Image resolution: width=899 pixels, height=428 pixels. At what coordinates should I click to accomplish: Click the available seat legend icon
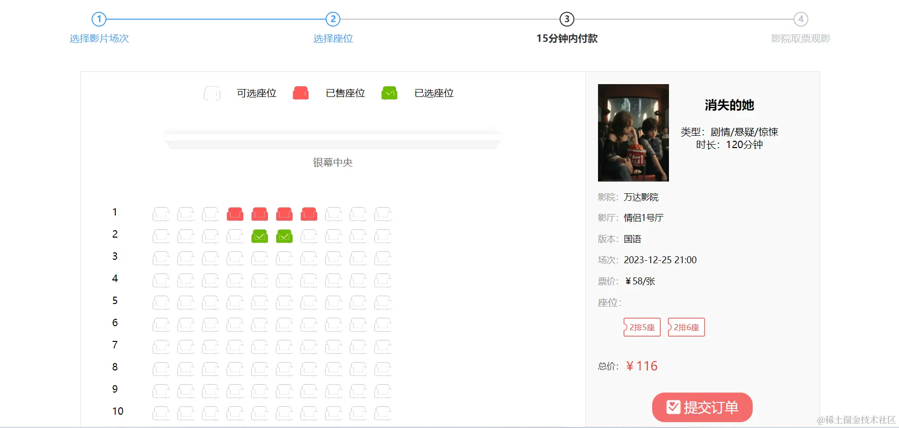[x=212, y=93]
